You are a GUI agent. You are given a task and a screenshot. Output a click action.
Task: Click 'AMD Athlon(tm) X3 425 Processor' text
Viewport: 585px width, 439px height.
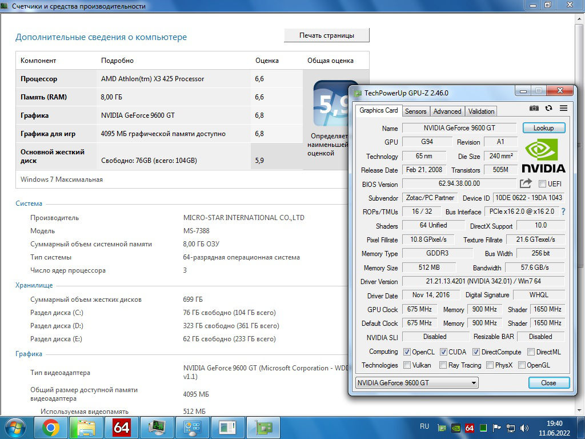153,79
